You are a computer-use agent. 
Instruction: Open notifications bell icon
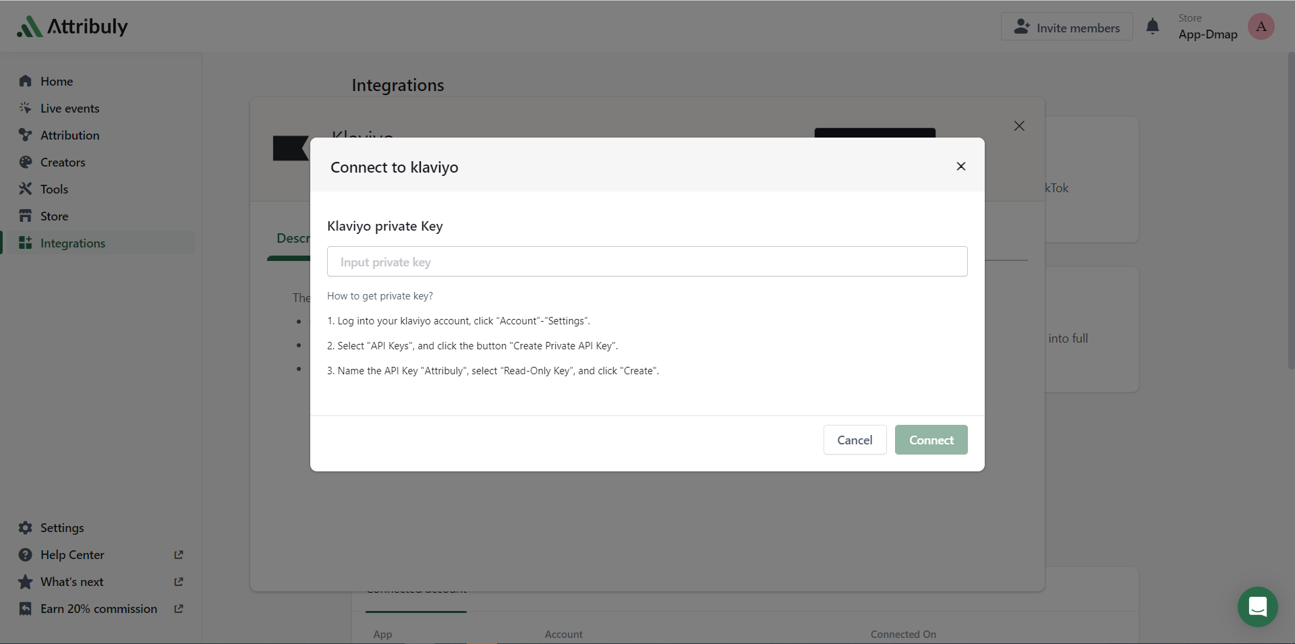tap(1153, 27)
